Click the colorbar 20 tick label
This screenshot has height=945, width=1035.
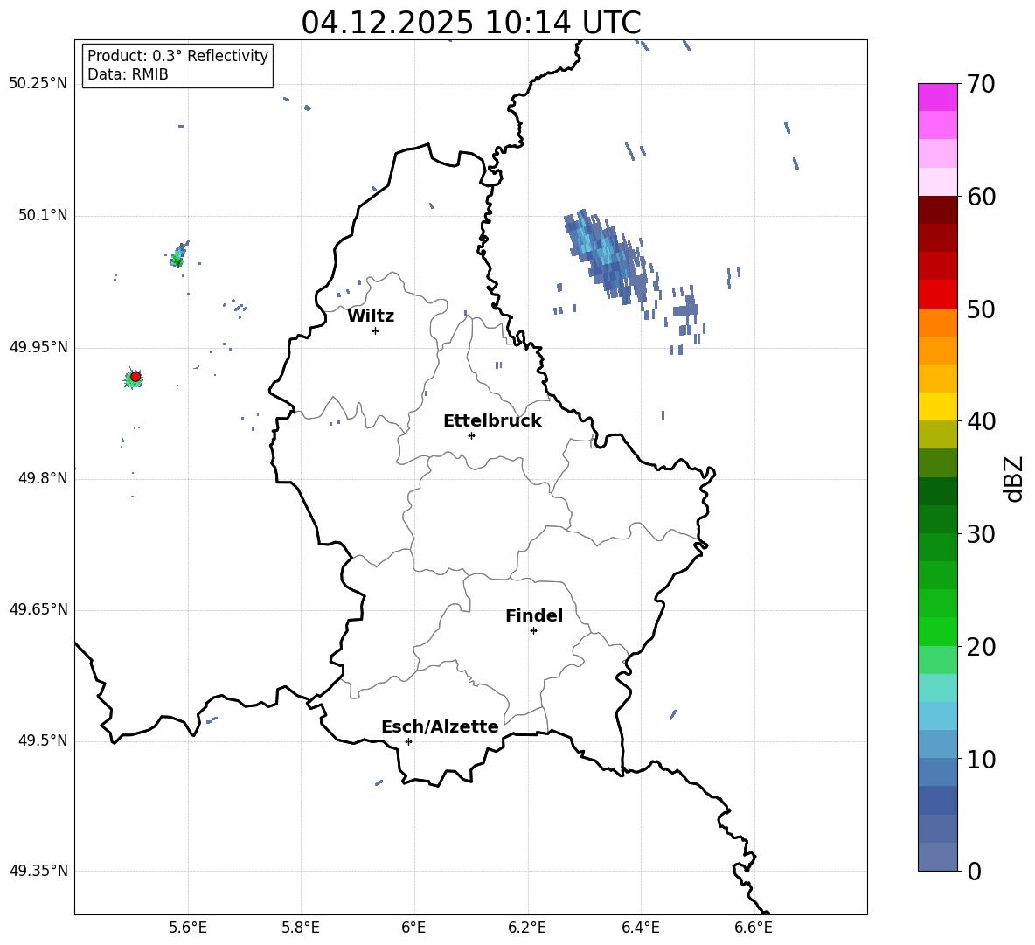coord(981,647)
